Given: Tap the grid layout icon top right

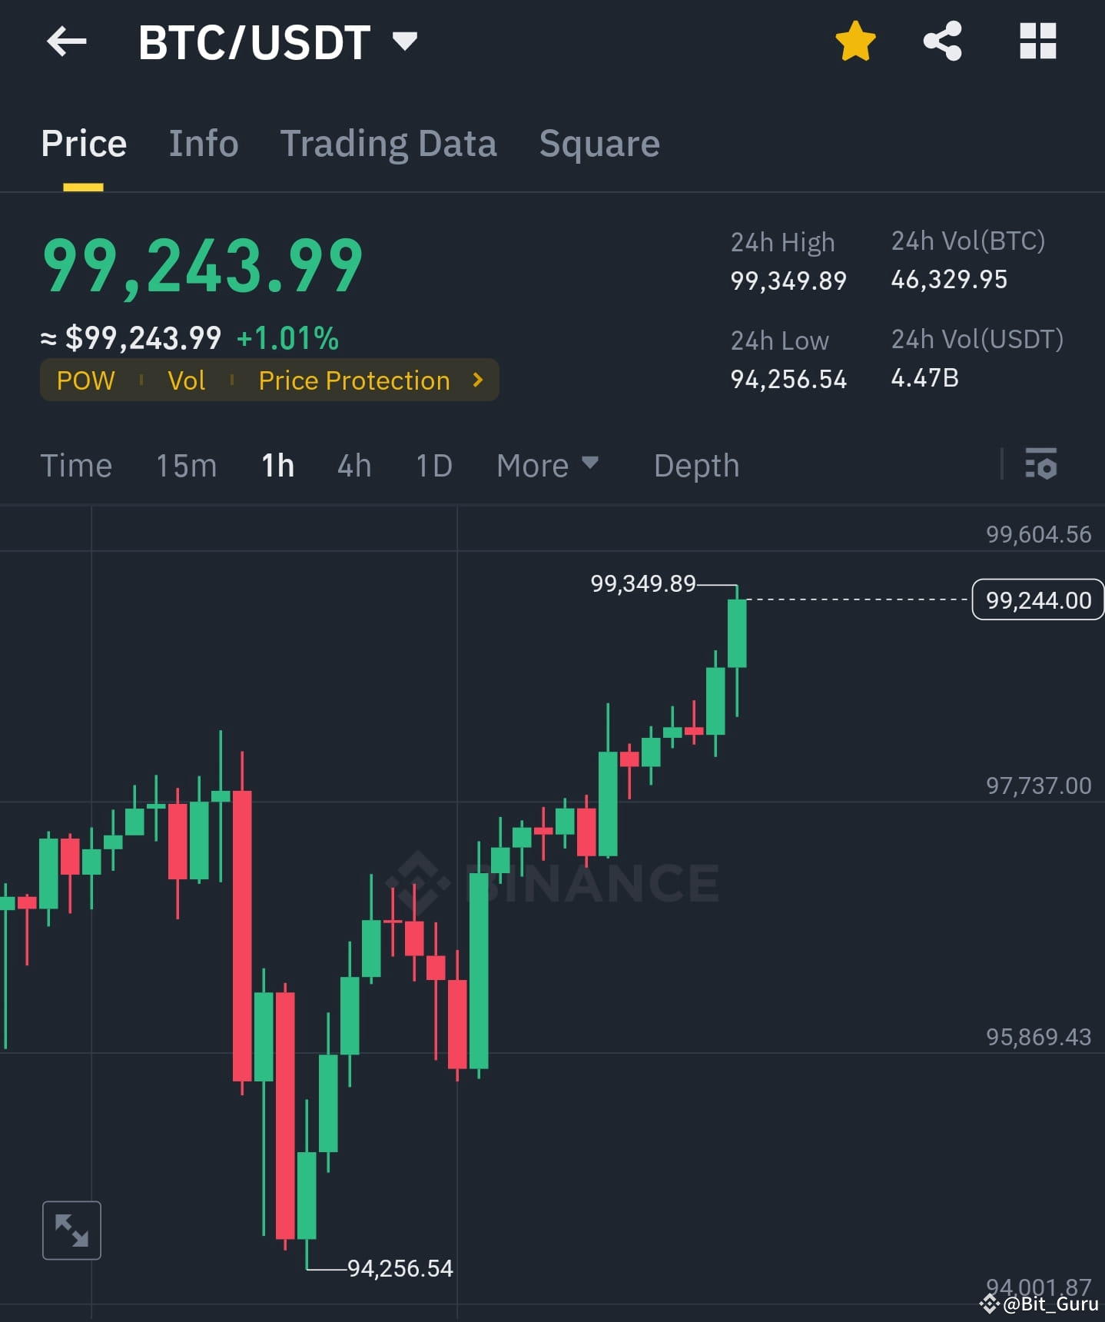Looking at the screenshot, I should (1037, 42).
